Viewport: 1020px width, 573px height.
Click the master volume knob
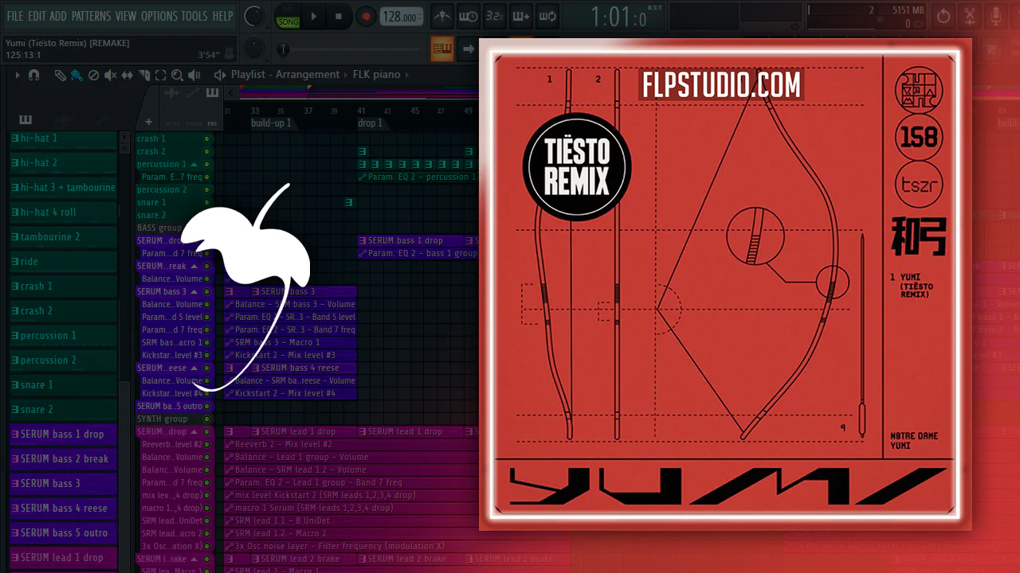[x=254, y=16]
